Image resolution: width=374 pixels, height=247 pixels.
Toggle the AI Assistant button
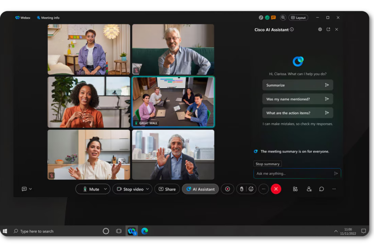pos(201,189)
